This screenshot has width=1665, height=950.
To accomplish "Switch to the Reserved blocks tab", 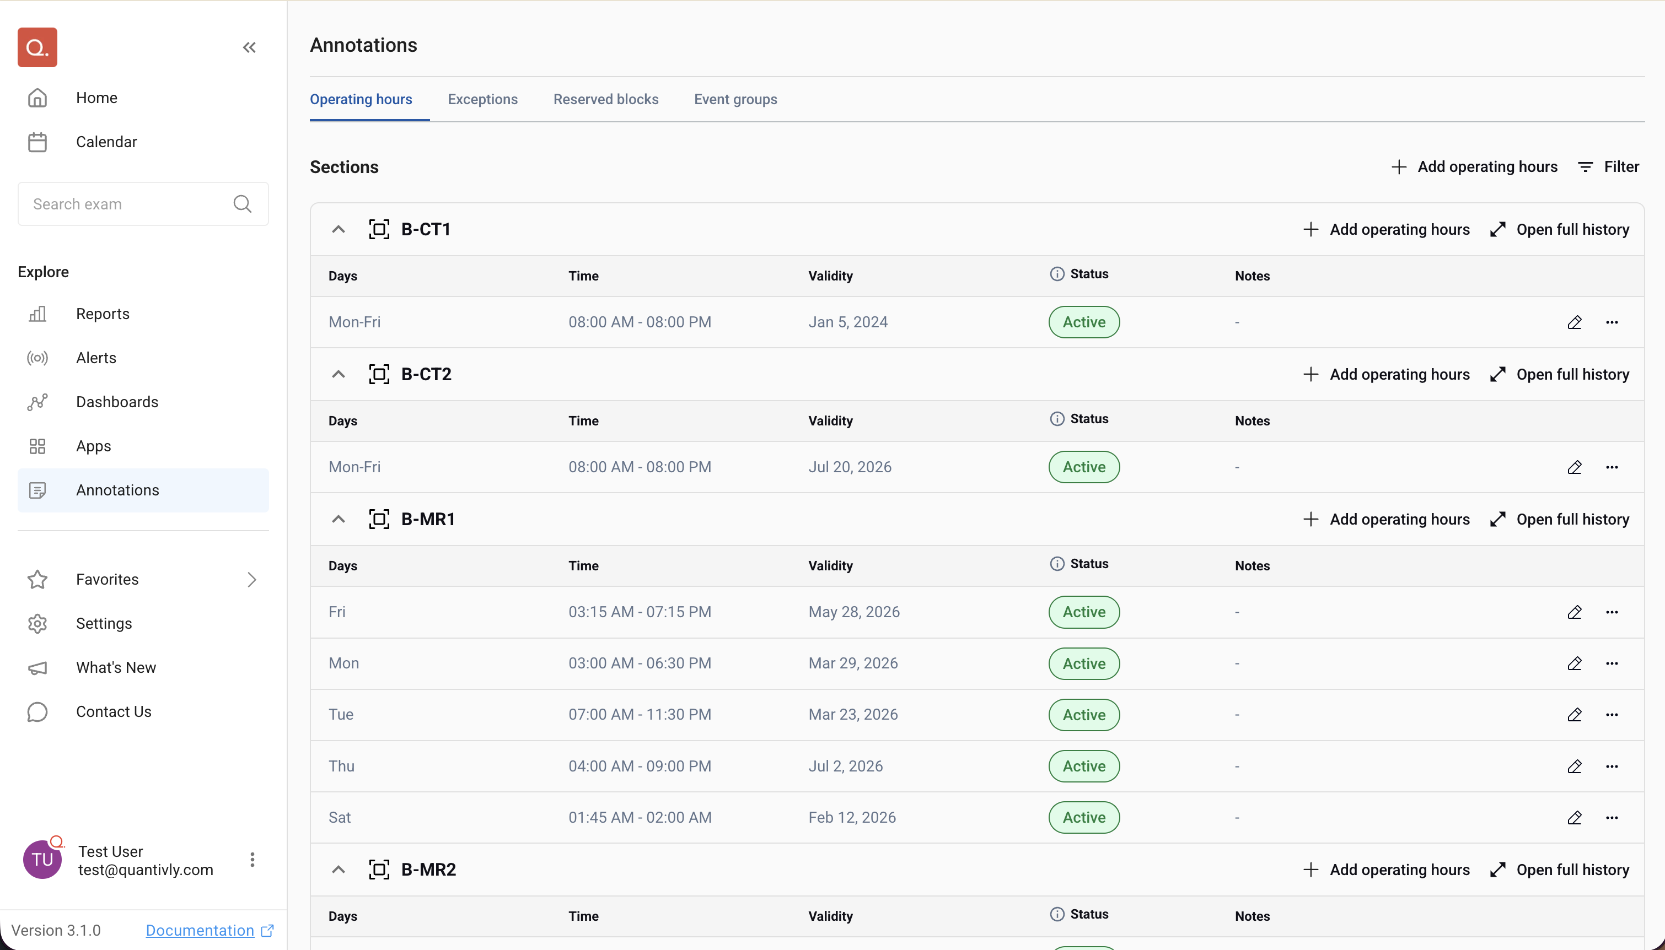I will click(606, 99).
